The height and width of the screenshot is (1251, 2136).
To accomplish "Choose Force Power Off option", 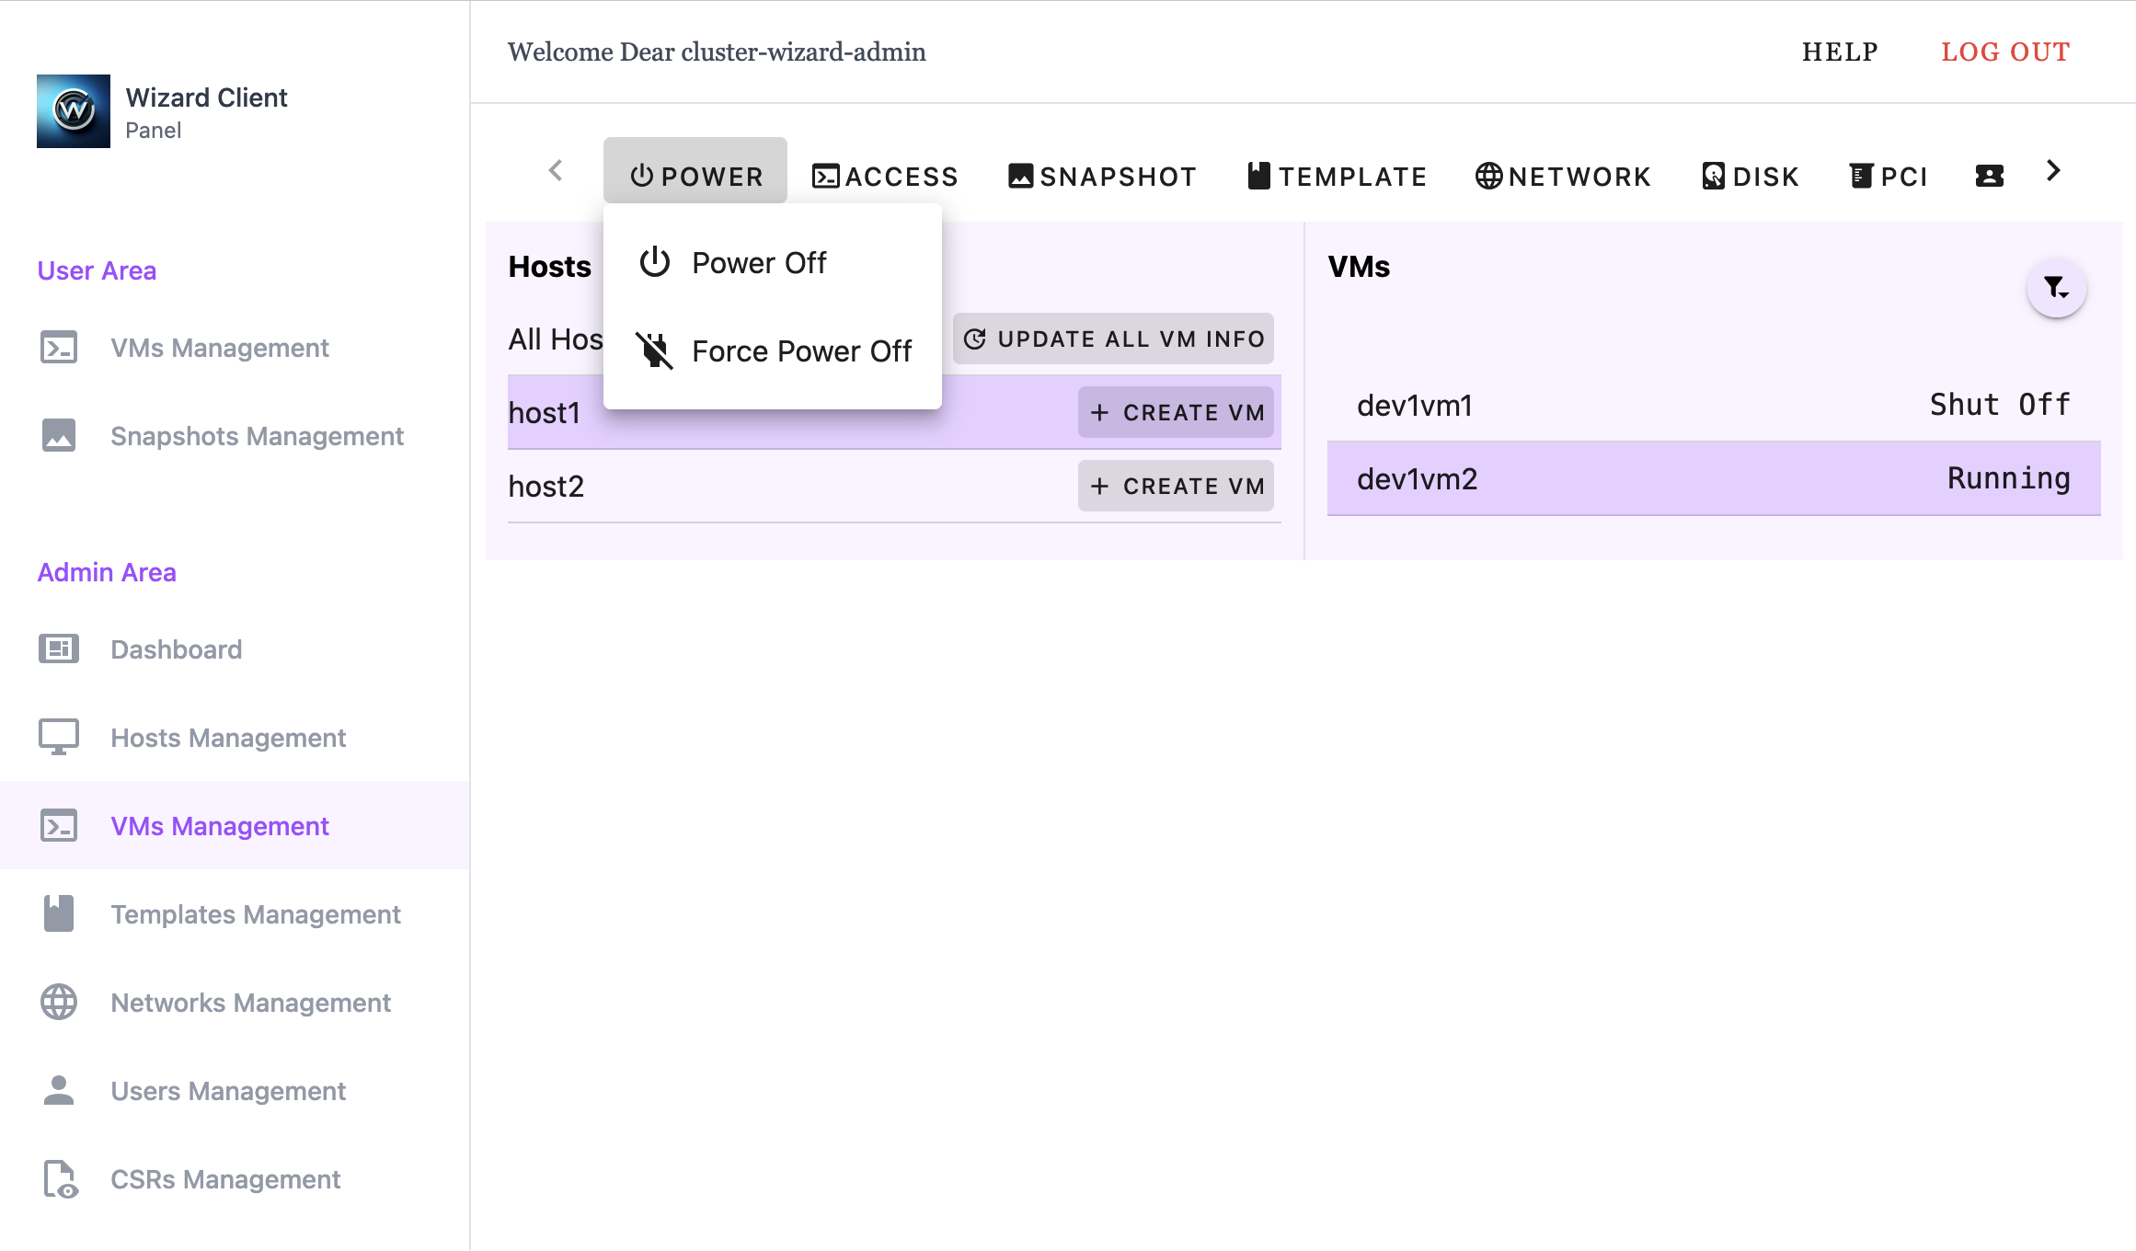I will coord(801,351).
